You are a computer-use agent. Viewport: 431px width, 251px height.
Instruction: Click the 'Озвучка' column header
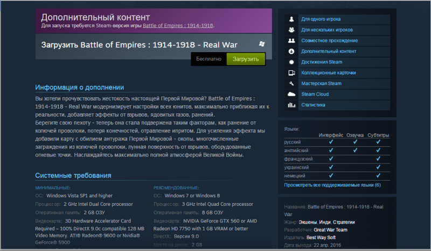click(355, 135)
